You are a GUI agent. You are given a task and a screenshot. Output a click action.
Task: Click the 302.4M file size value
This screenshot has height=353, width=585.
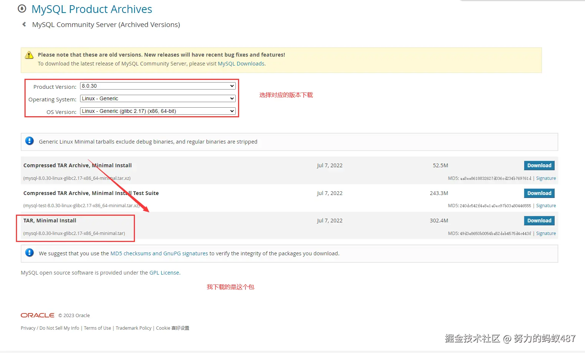(439, 221)
